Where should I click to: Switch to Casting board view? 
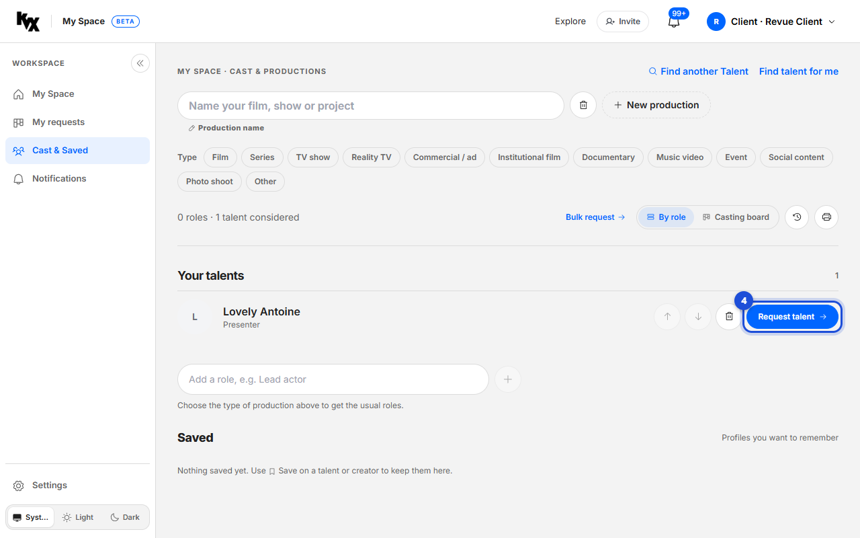click(x=736, y=217)
